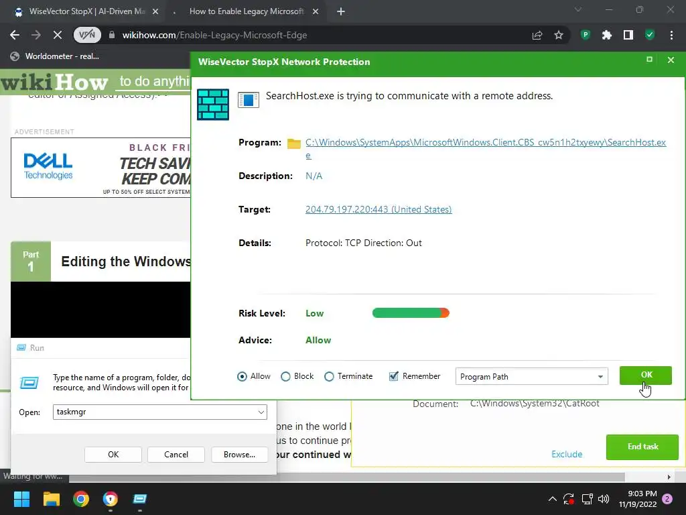
Task: Click the risk level indicator bar
Action: tap(411, 313)
